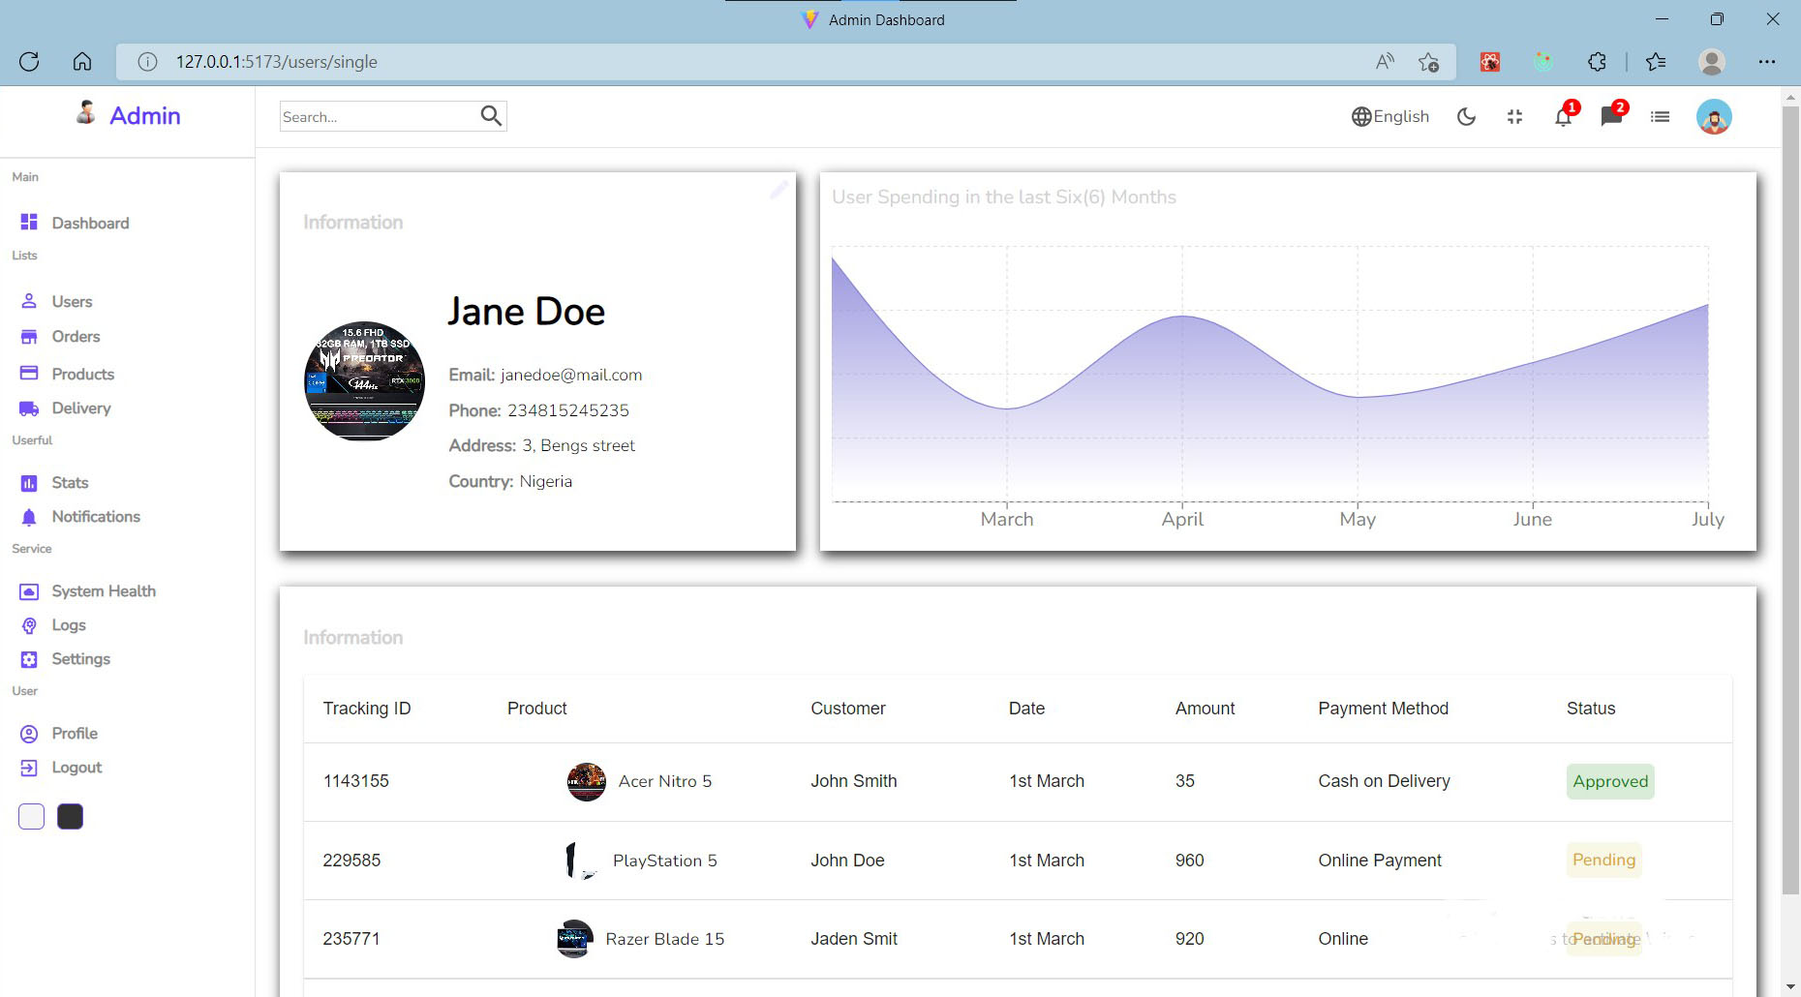Open the list menu icon in navbar
The width and height of the screenshot is (1801, 997).
1660,116
